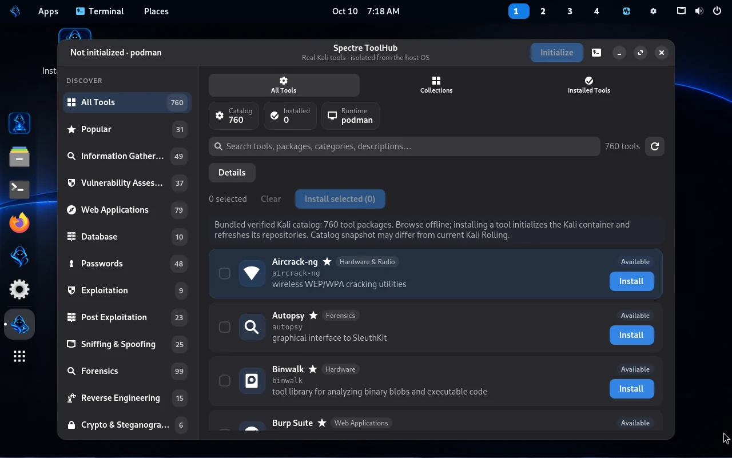Select Forensics category in sidebar
Screen dimensions: 732x458
(x=127, y=371)
